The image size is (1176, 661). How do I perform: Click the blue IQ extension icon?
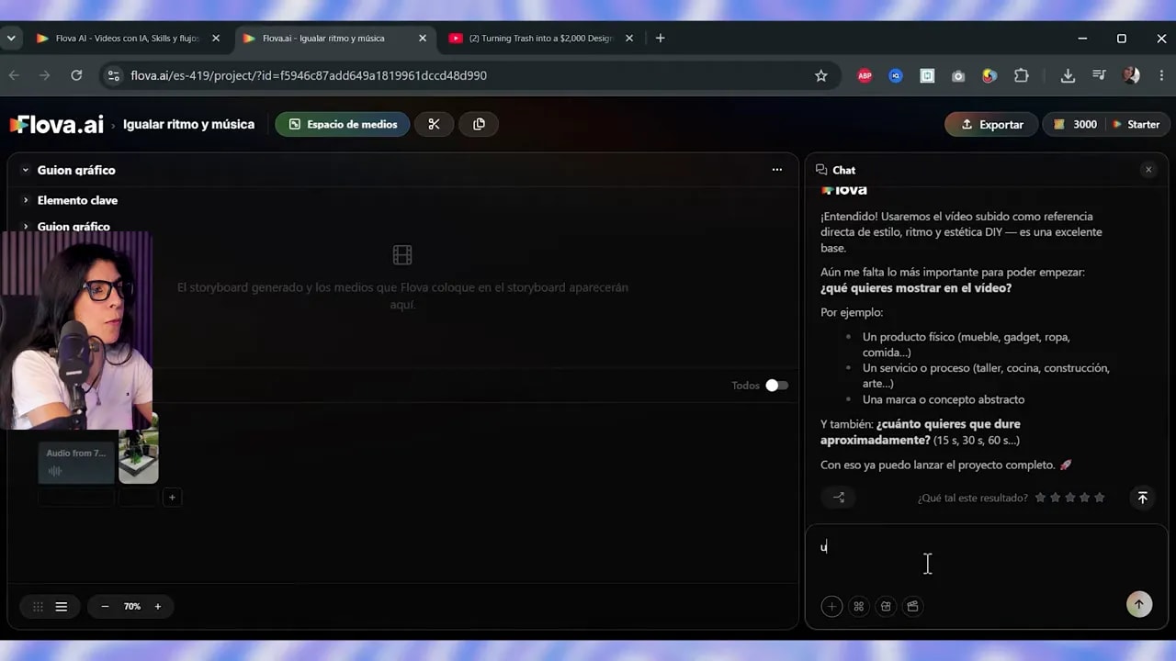[x=896, y=76]
